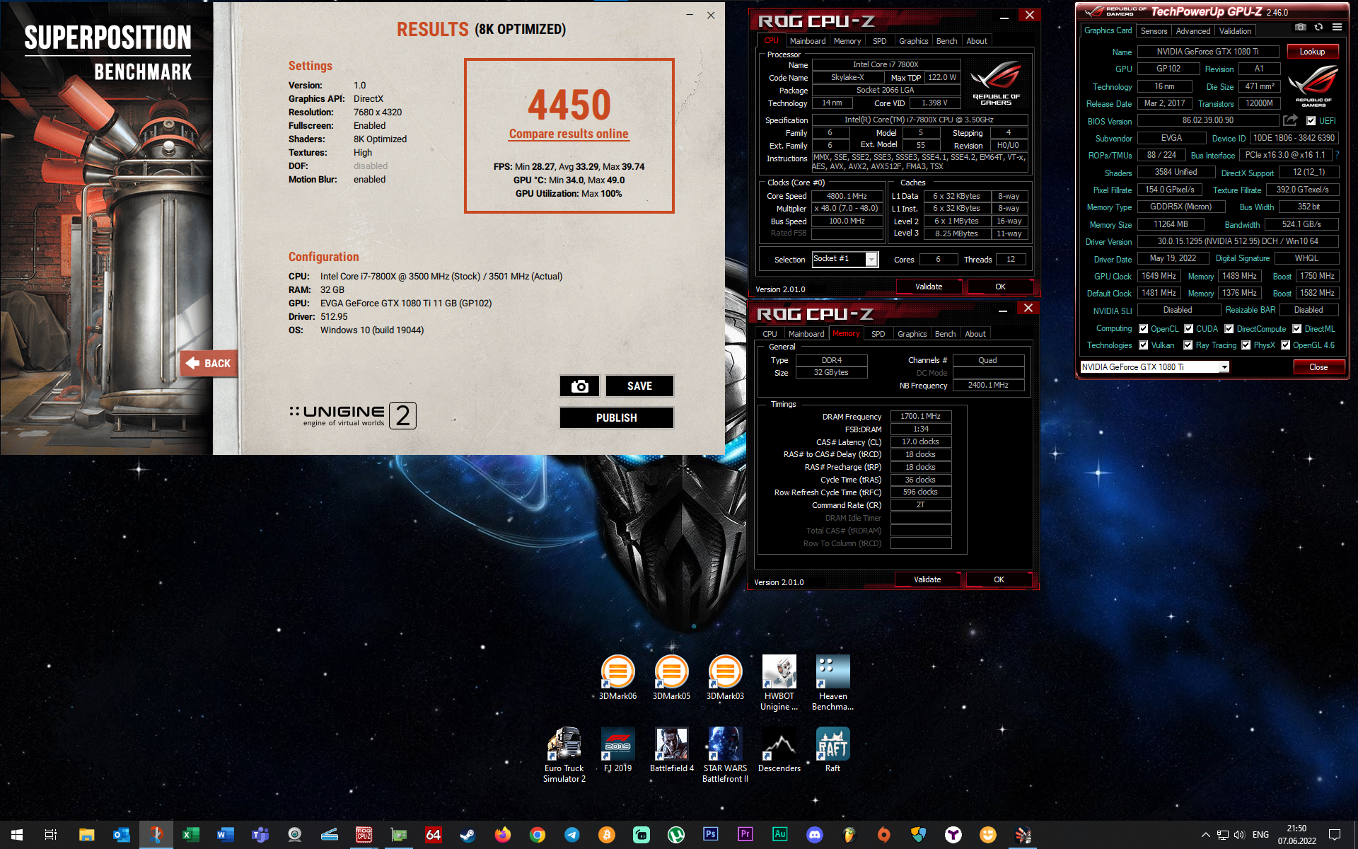Open Photoshop from the taskbar
Viewport: 1358px width, 849px height.
click(x=710, y=835)
